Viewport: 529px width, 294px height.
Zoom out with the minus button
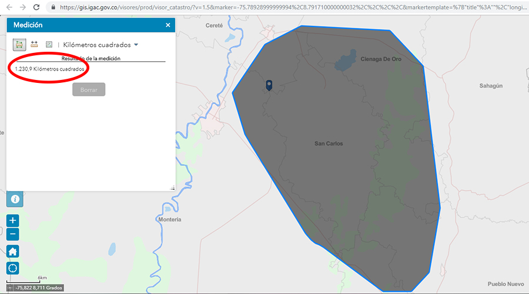(12, 234)
